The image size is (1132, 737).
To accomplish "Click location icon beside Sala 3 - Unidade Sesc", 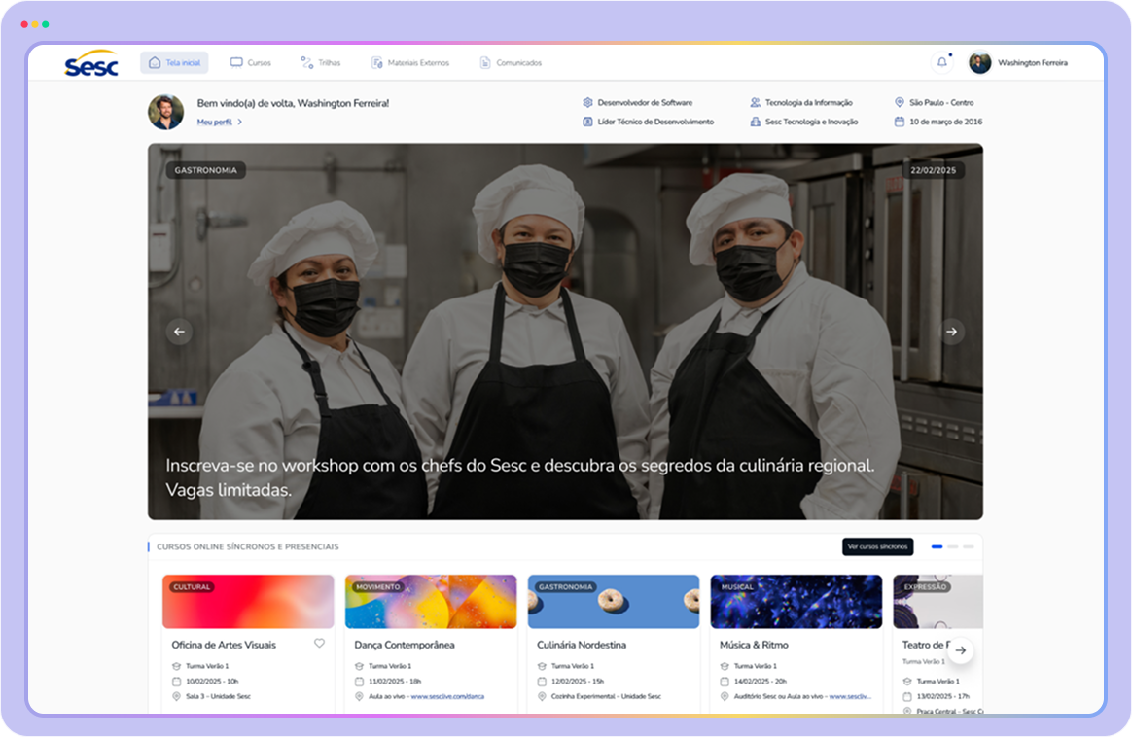I will point(176,696).
